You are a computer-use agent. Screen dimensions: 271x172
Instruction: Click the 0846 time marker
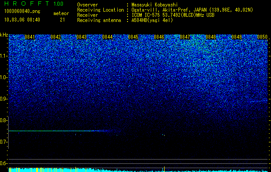[159, 37]
